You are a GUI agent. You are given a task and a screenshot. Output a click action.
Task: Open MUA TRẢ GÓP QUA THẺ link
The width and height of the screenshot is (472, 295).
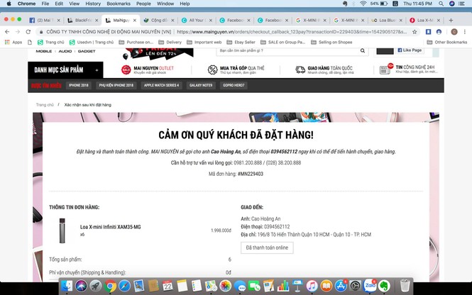tap(236, 69)
